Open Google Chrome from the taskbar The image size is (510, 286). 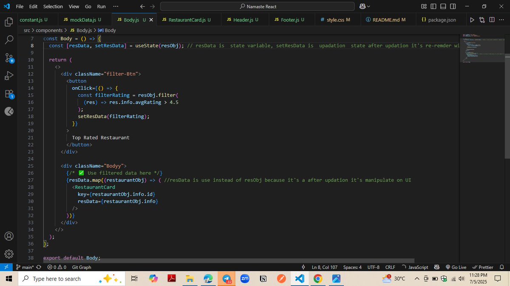pos(317,279)
